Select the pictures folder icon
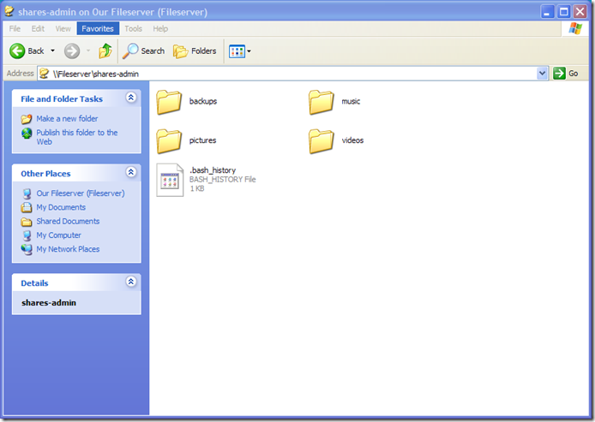The image size is (595, 422). 169,140
